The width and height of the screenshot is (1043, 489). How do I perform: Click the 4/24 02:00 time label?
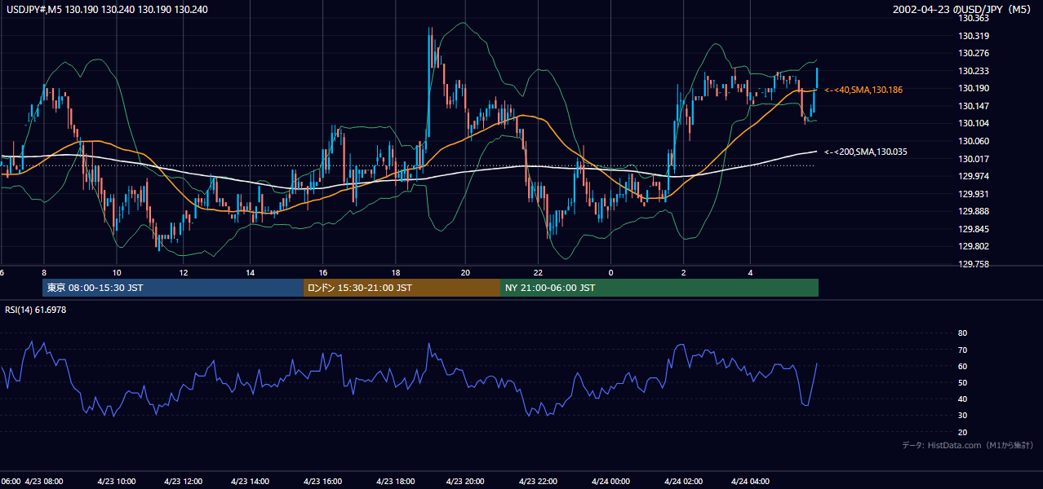pos(683,481)
